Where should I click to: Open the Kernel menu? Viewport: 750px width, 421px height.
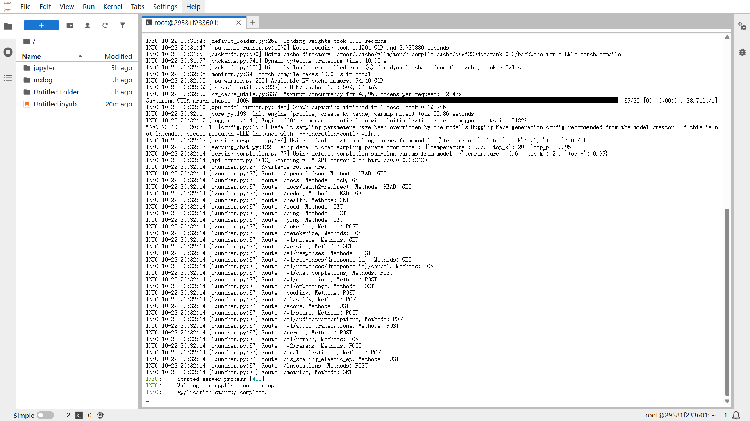click(112, 7)
